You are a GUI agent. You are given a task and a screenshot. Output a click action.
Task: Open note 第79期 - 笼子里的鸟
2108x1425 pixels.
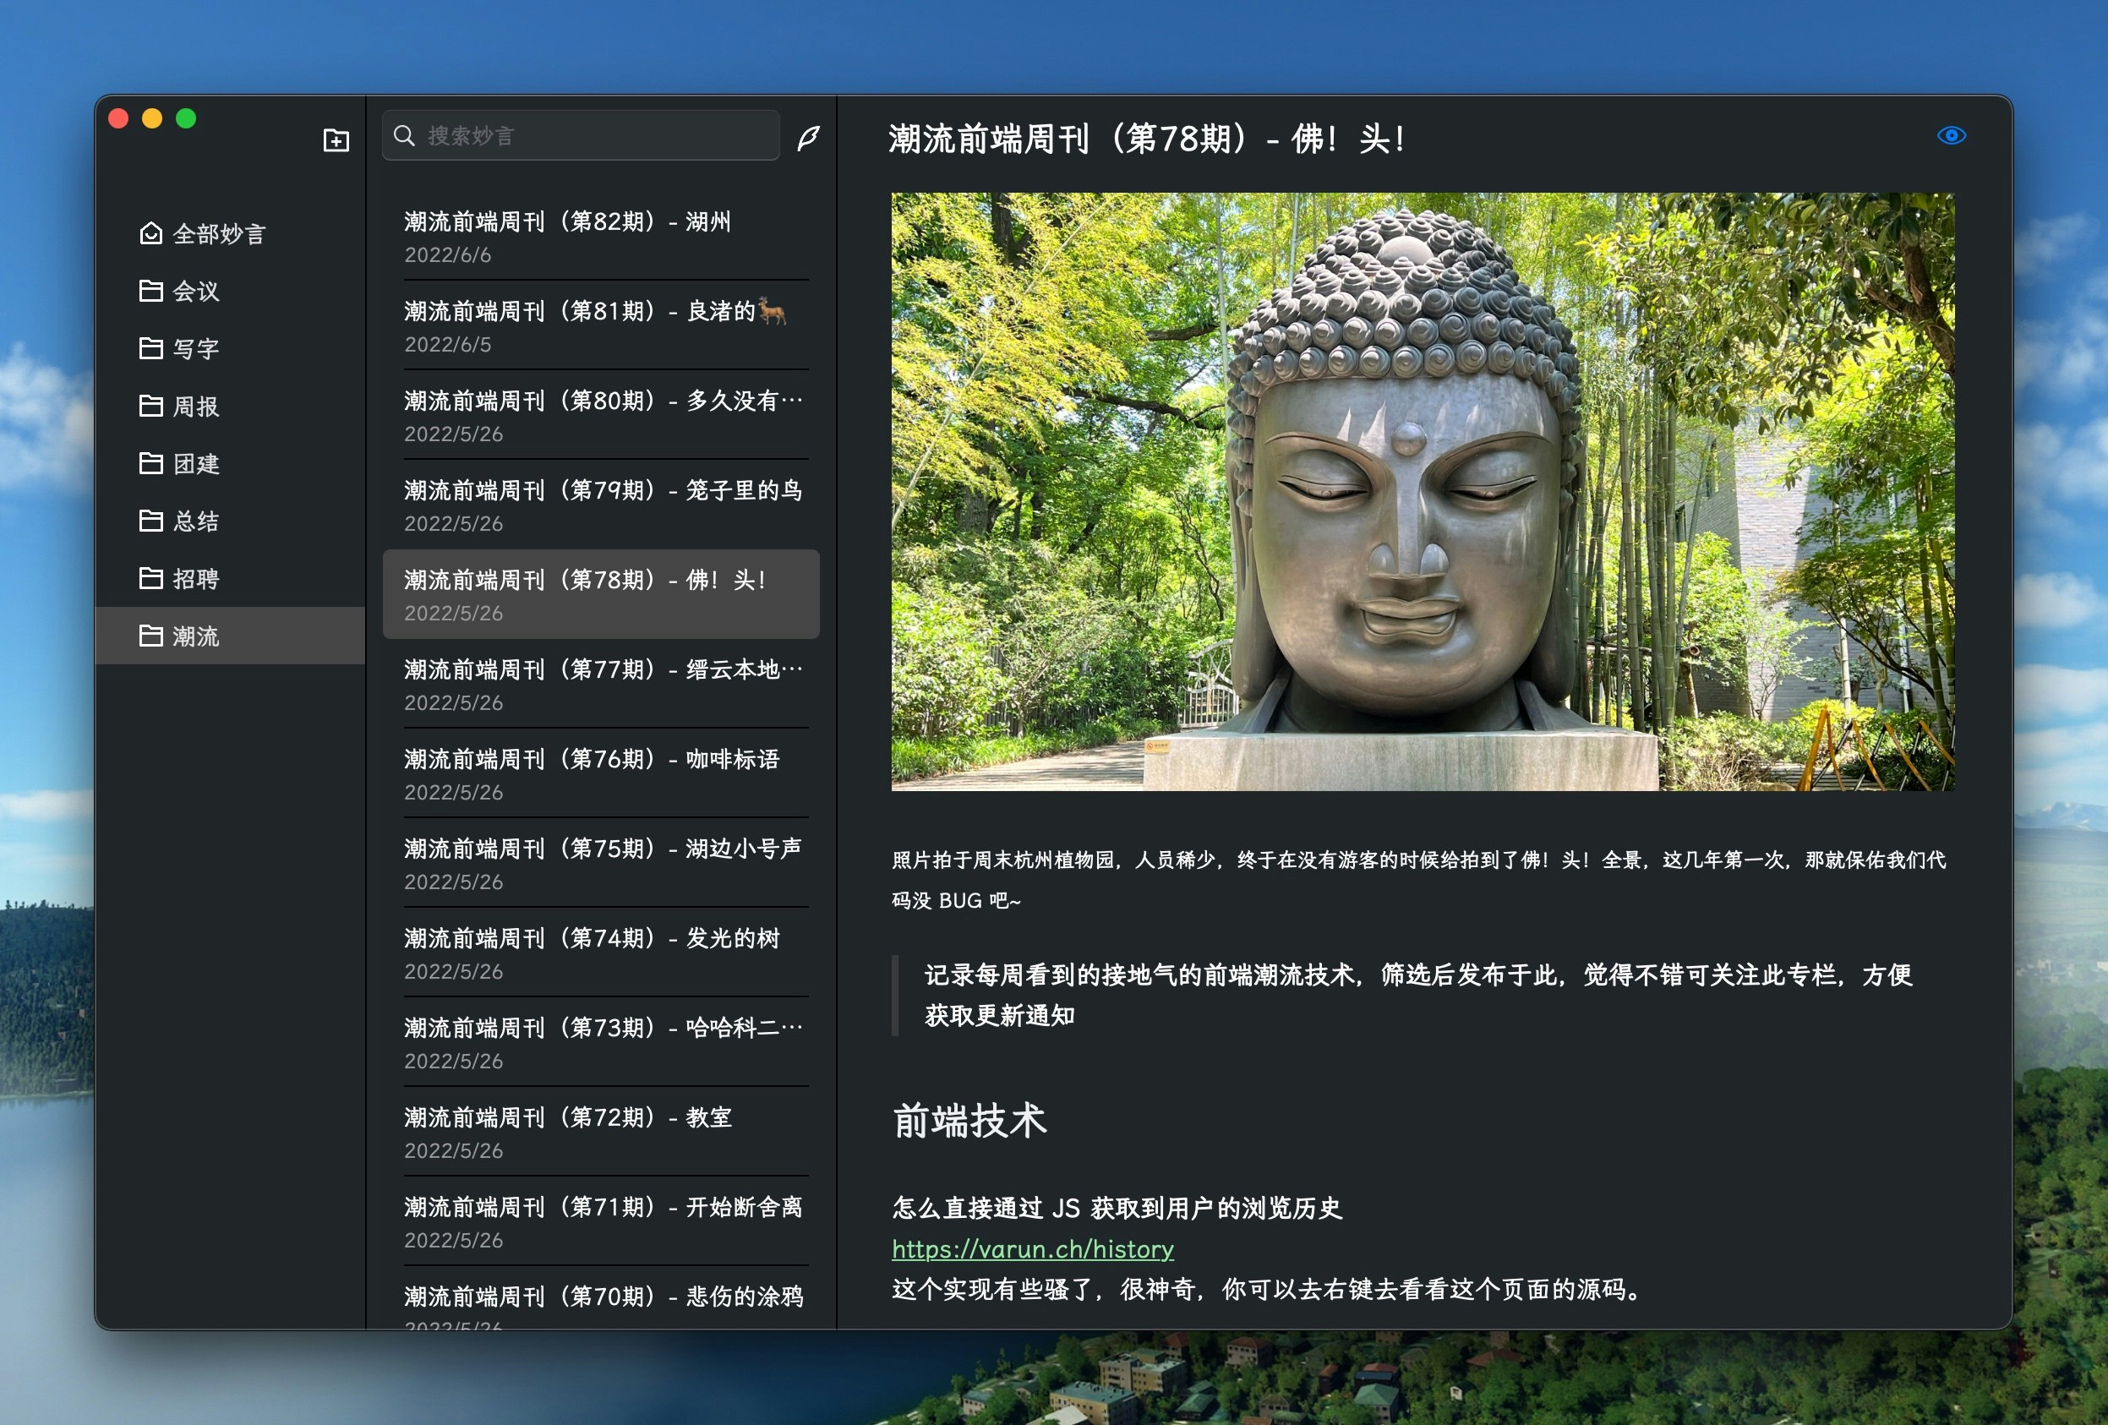tap(601, 505)
